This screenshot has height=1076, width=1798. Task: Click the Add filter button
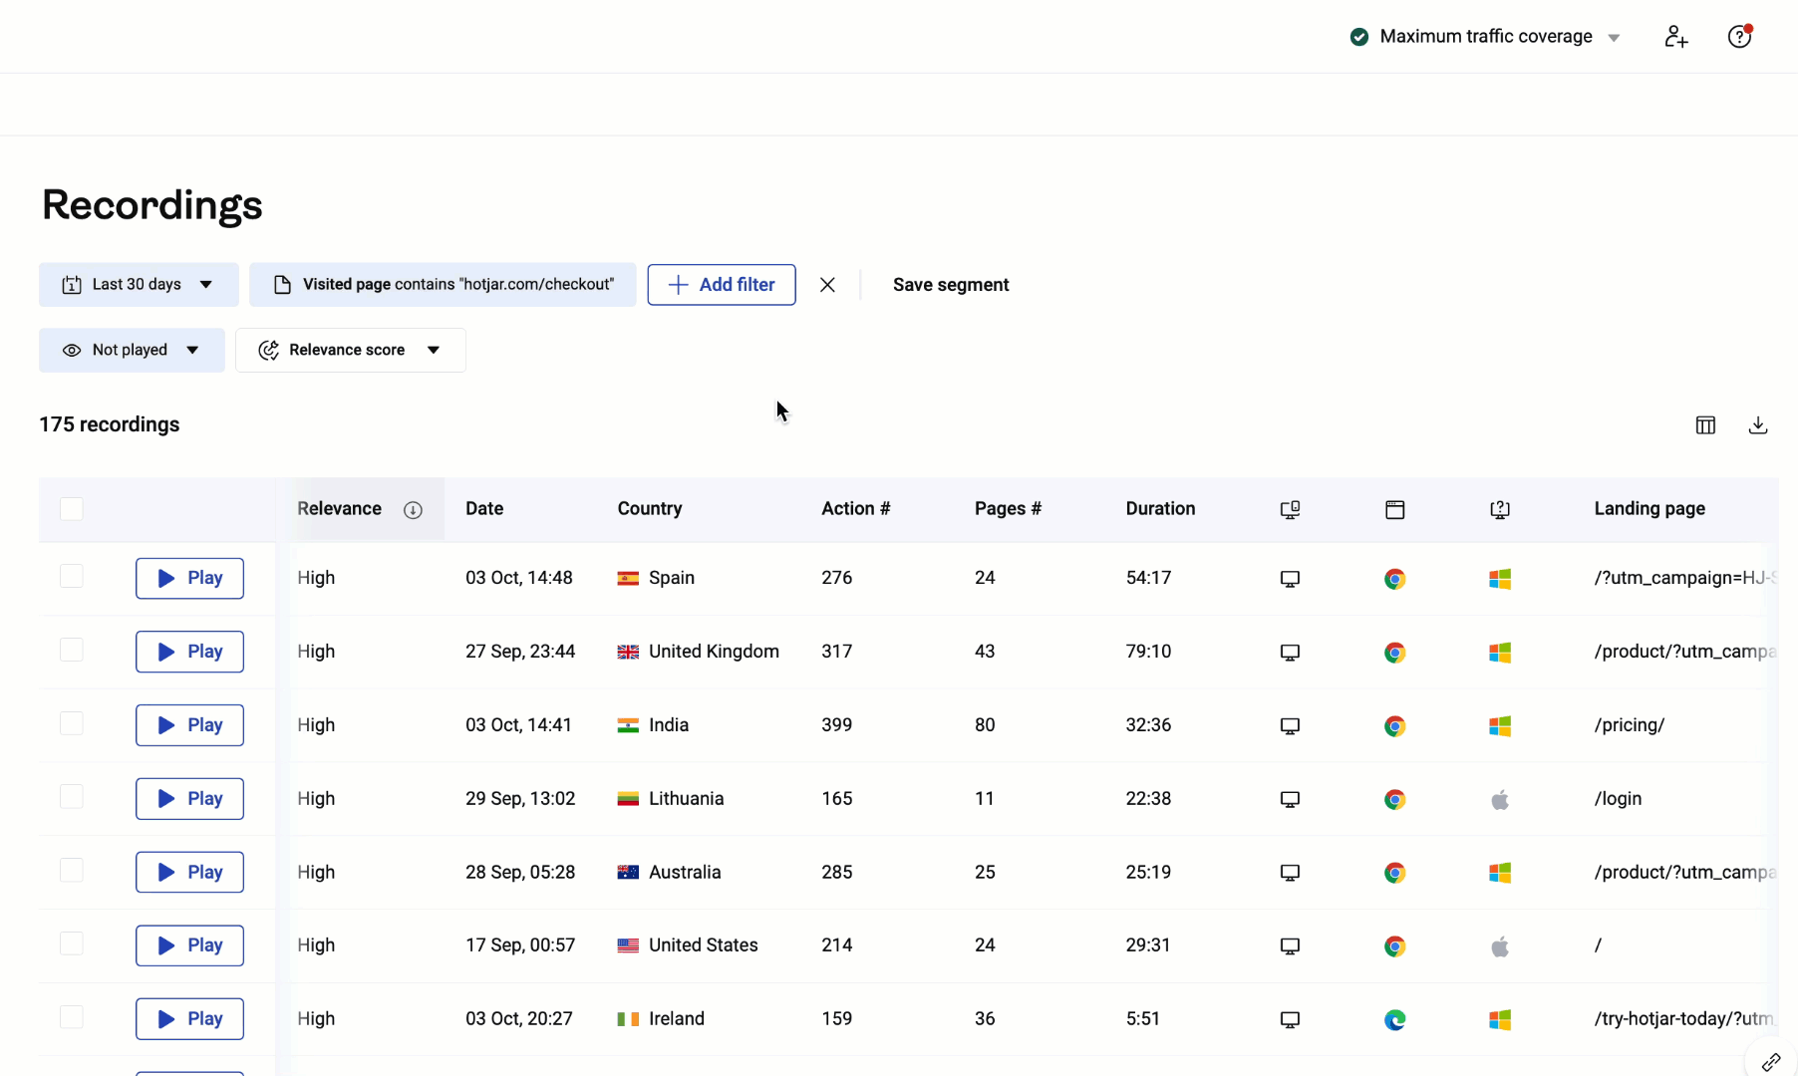[x=721, y=285]
